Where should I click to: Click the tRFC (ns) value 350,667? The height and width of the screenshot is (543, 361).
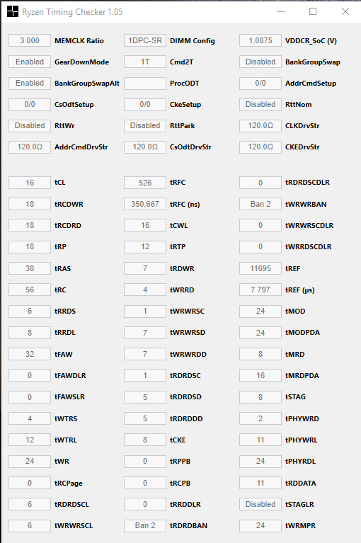click(x=145, y=204)
